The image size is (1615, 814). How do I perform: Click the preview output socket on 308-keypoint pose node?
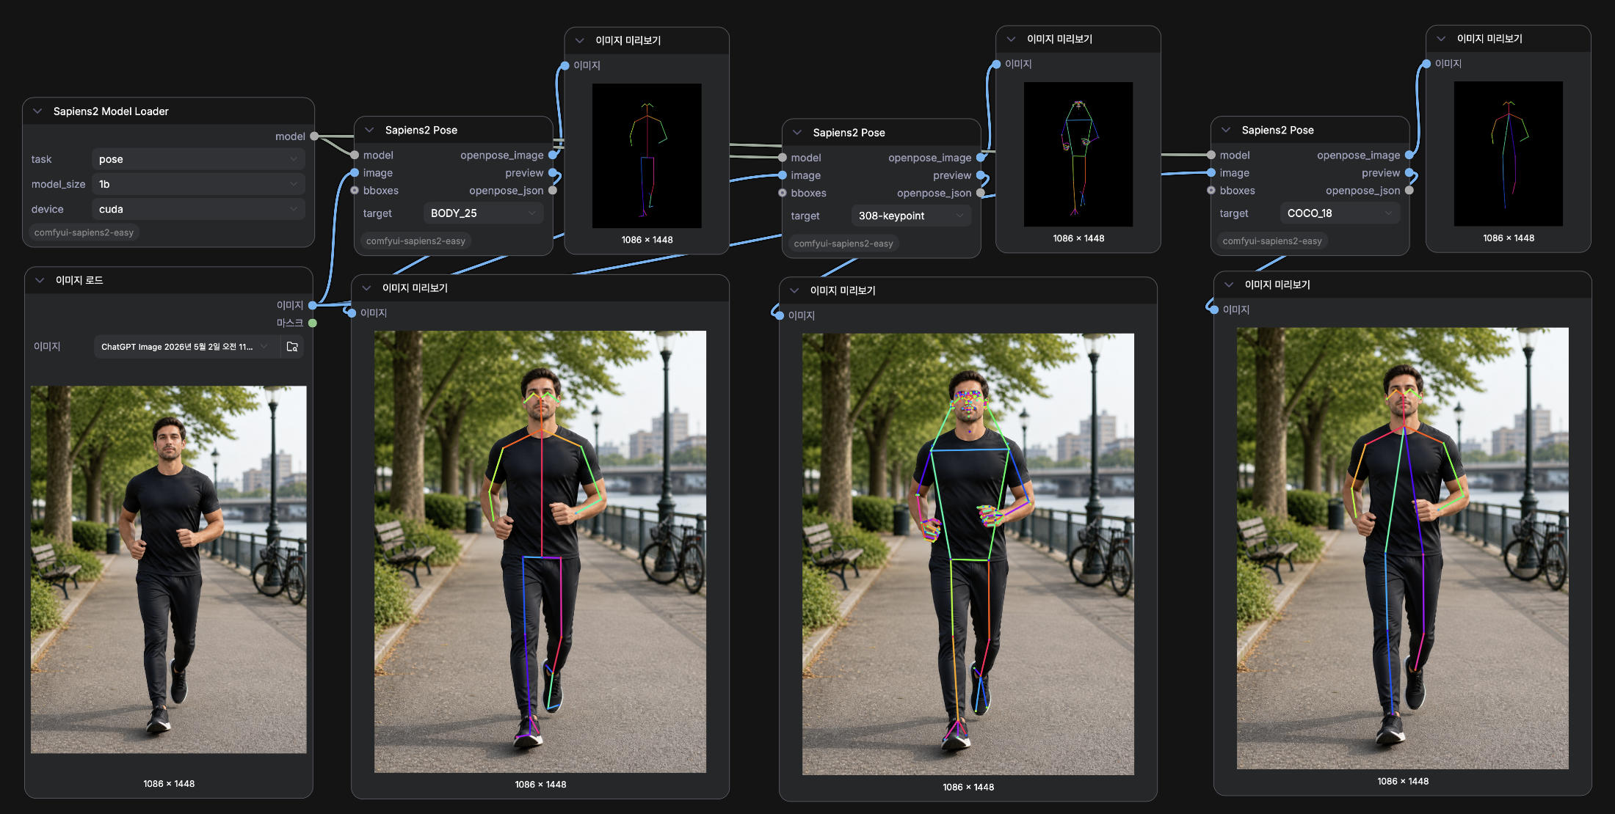pyautogui.click(x=981, y=175)
